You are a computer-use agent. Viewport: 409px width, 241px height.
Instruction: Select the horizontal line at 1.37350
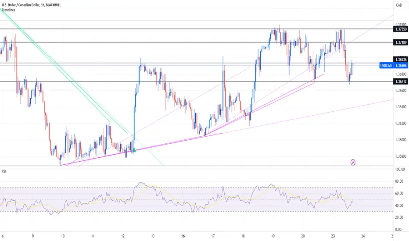tap(197, 28)
